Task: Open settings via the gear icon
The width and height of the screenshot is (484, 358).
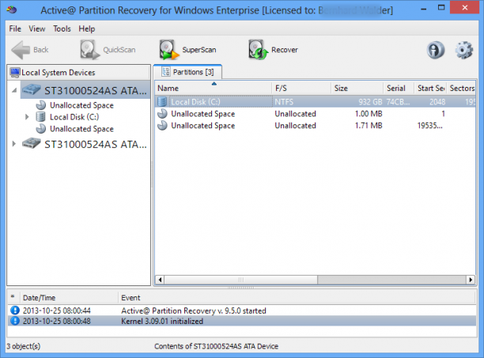Action: click(464, 50)
